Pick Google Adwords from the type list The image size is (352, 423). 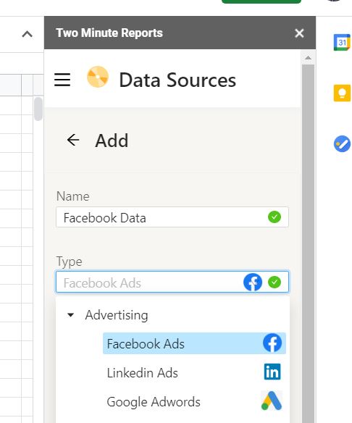tap(194, 402)
